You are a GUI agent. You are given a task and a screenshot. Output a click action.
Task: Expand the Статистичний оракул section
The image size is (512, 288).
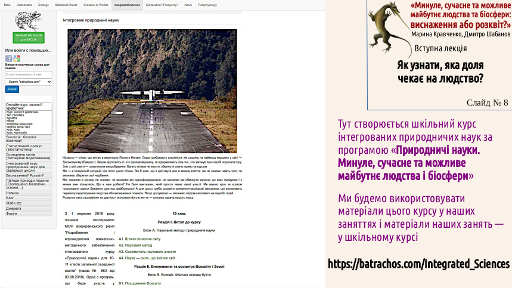click(x=29, y=147)
